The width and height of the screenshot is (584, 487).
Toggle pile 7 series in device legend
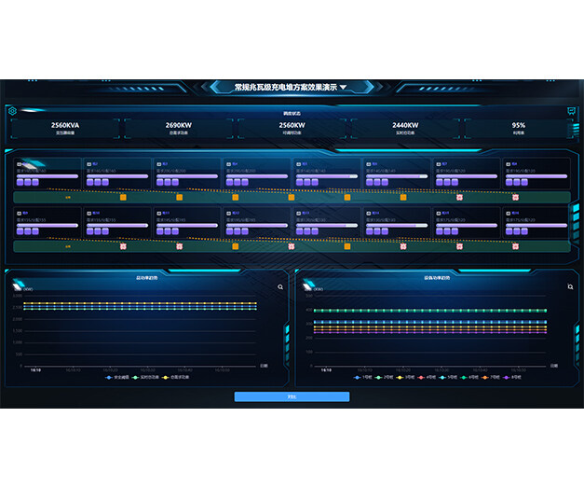point(490,377)
